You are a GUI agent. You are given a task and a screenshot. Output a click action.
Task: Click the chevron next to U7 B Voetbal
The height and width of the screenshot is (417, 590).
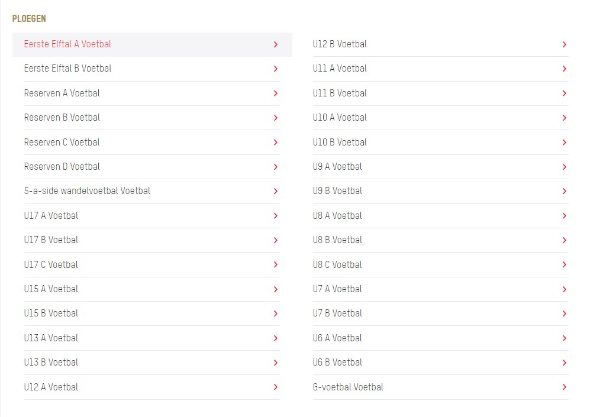point(564,313)
